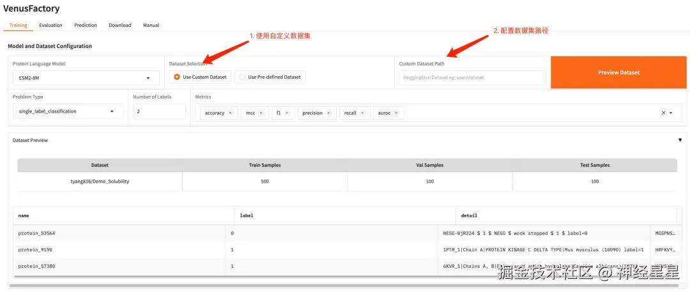
Task: Click the name column header
Action: click(x=124, y=216)
